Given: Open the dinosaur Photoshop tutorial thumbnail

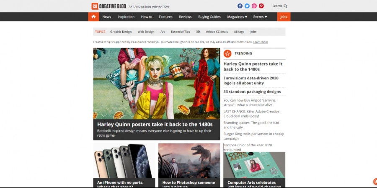Looking at the screenshot, I should point(189,161).
